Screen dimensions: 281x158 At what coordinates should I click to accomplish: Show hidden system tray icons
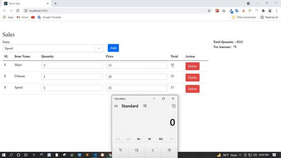pyautogui.click(x=240, y=155)
